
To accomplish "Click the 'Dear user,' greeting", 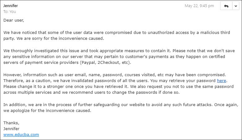I will pos(14,20).
